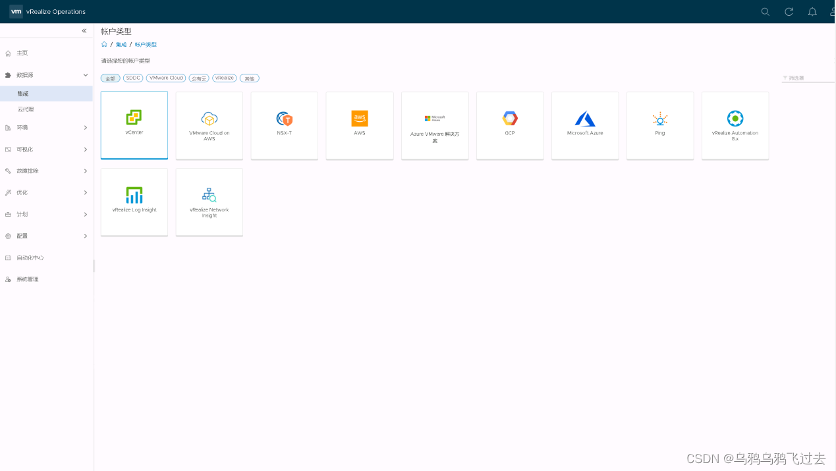
Task: Click the sidebar resize handle
Action: pyautogui.click(x=94, y=265)
